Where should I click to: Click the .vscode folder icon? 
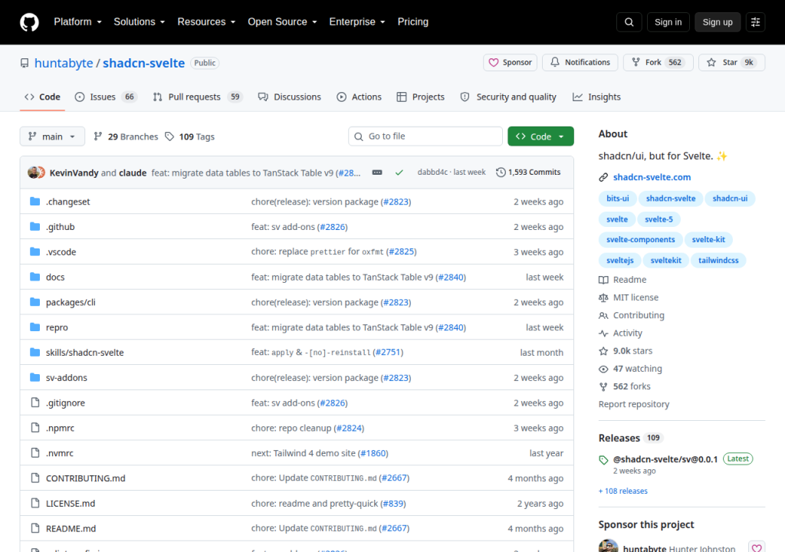pyautogui.click(x=35, y=251)
